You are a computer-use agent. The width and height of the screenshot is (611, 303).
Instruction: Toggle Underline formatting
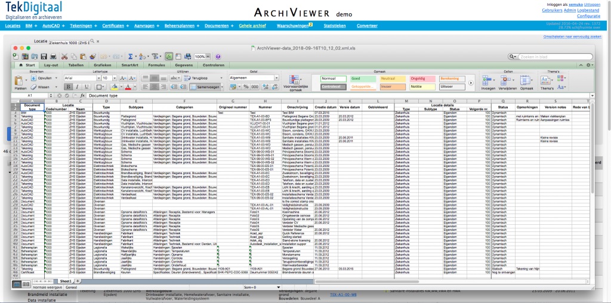pyautogui.click(x=85, y=87)
